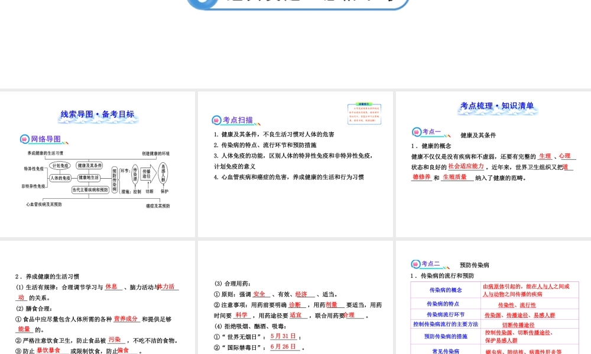Click the heading 2．养成健康的生活习惯
The height and width of the screenshot is (354, 591).
[47, 277]
